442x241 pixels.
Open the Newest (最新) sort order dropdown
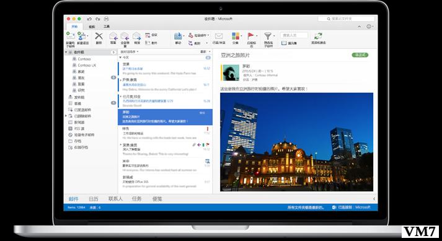pos(205,52)
